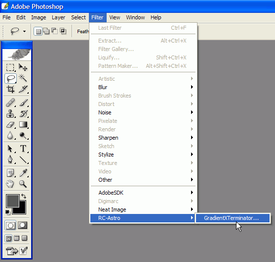The width and height of the screenshot is (275, 262).
Task: Select the Hand tool
Action: [10, 184]
